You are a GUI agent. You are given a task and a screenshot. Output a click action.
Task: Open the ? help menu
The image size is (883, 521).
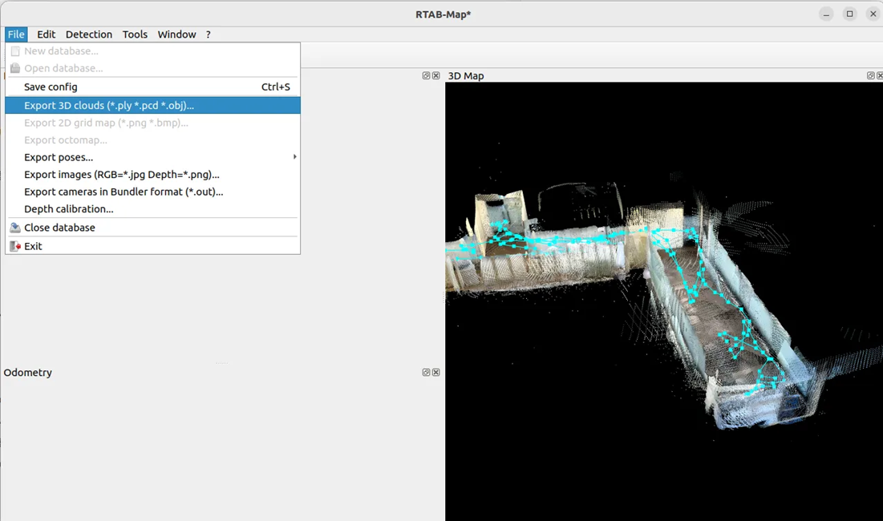click(209, 34)
